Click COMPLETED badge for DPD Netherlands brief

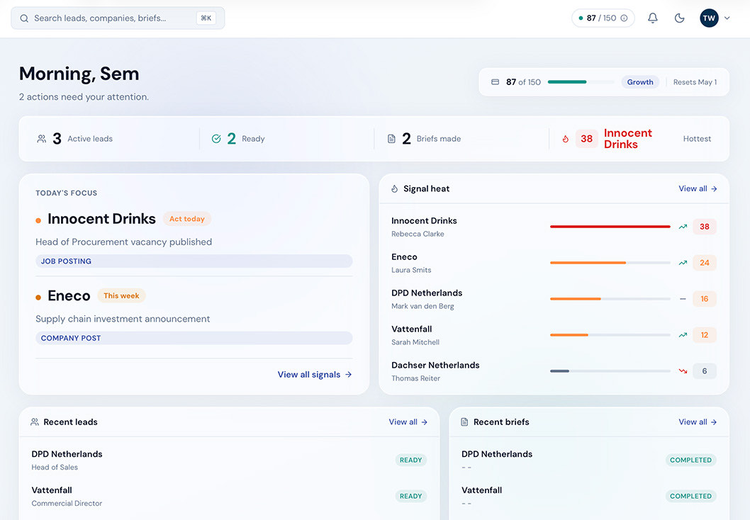pos(690,460)
